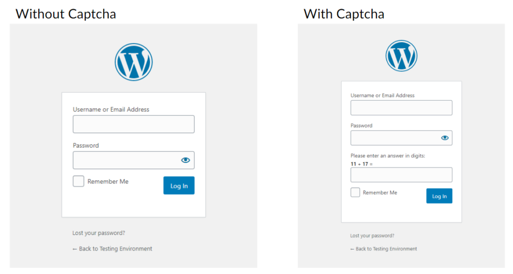Click the 11 + 17 captcha answer field
The height and width of the screenshot is (274, 513).
tap(401, 174)
